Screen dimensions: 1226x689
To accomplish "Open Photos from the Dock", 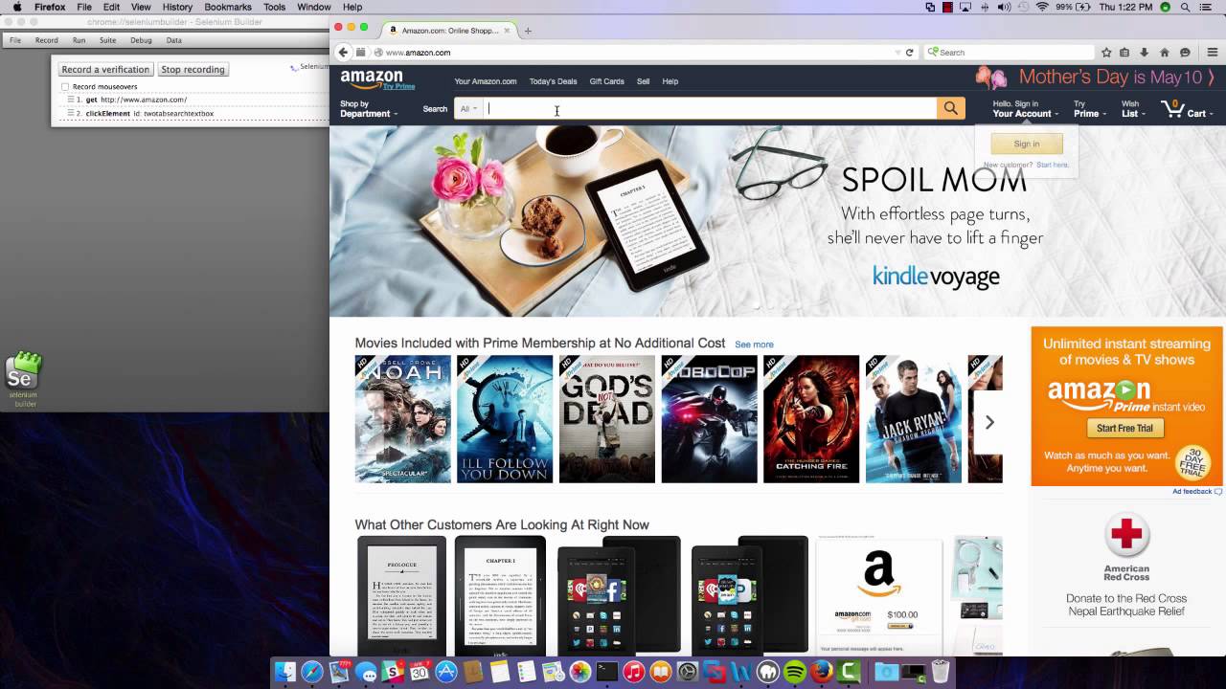I will 579,673.
